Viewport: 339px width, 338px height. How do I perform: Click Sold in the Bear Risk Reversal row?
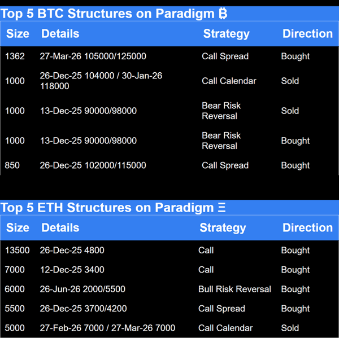[x=290, y=111]
